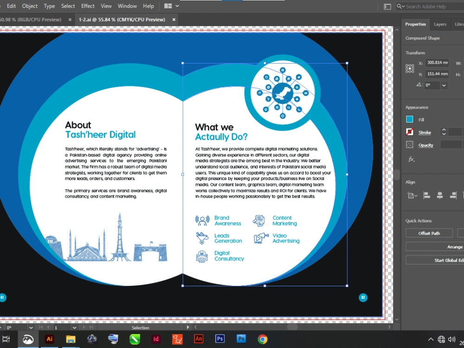
Task: Click the Stroke label link
Action: (x=425, y=133)
